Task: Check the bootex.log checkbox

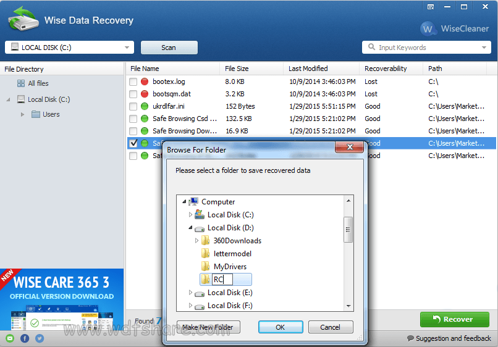Action: point(133,82)
